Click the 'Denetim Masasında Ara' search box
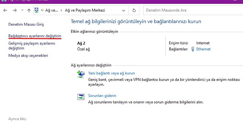This screenshot has width=243, height=122. (193, 10)
